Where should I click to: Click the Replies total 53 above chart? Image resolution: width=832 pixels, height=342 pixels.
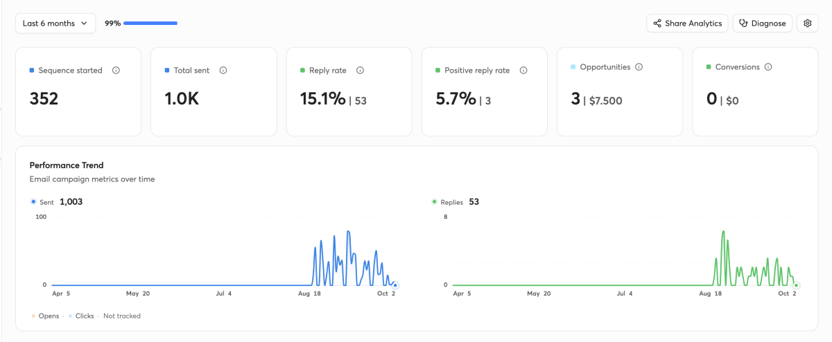coord(474,201)
